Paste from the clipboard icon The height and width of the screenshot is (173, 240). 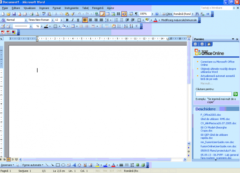point(67,14)
